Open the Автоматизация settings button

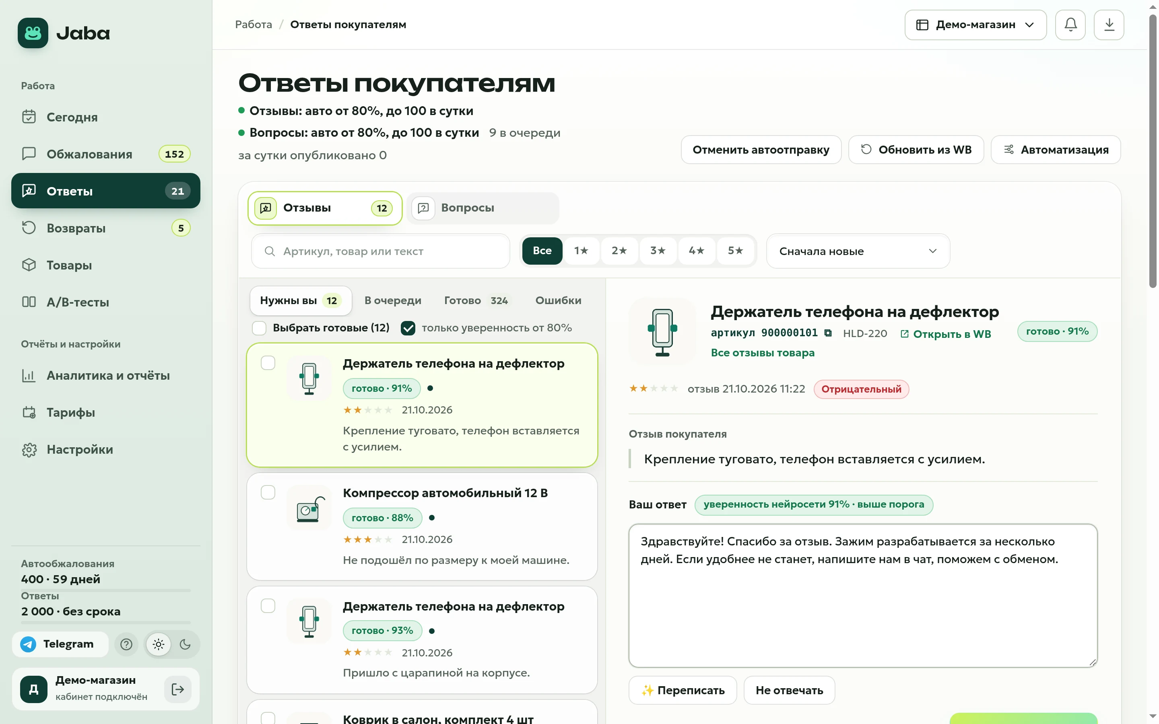[1056, 150]
